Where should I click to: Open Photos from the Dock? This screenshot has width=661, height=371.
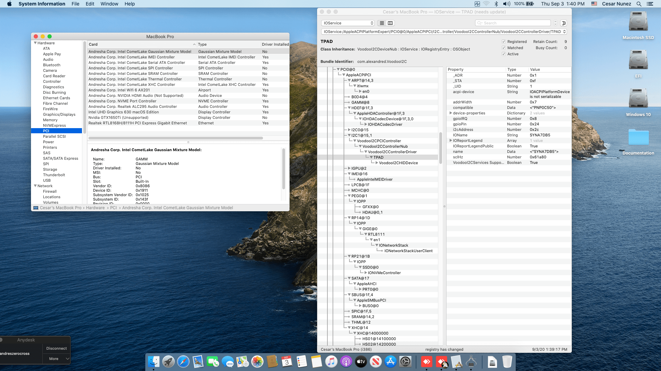click(x=258, y=362)
